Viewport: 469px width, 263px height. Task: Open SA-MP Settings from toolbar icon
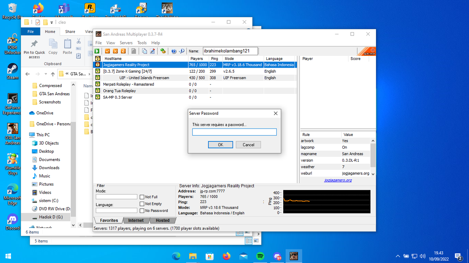[x=163, y=51]
